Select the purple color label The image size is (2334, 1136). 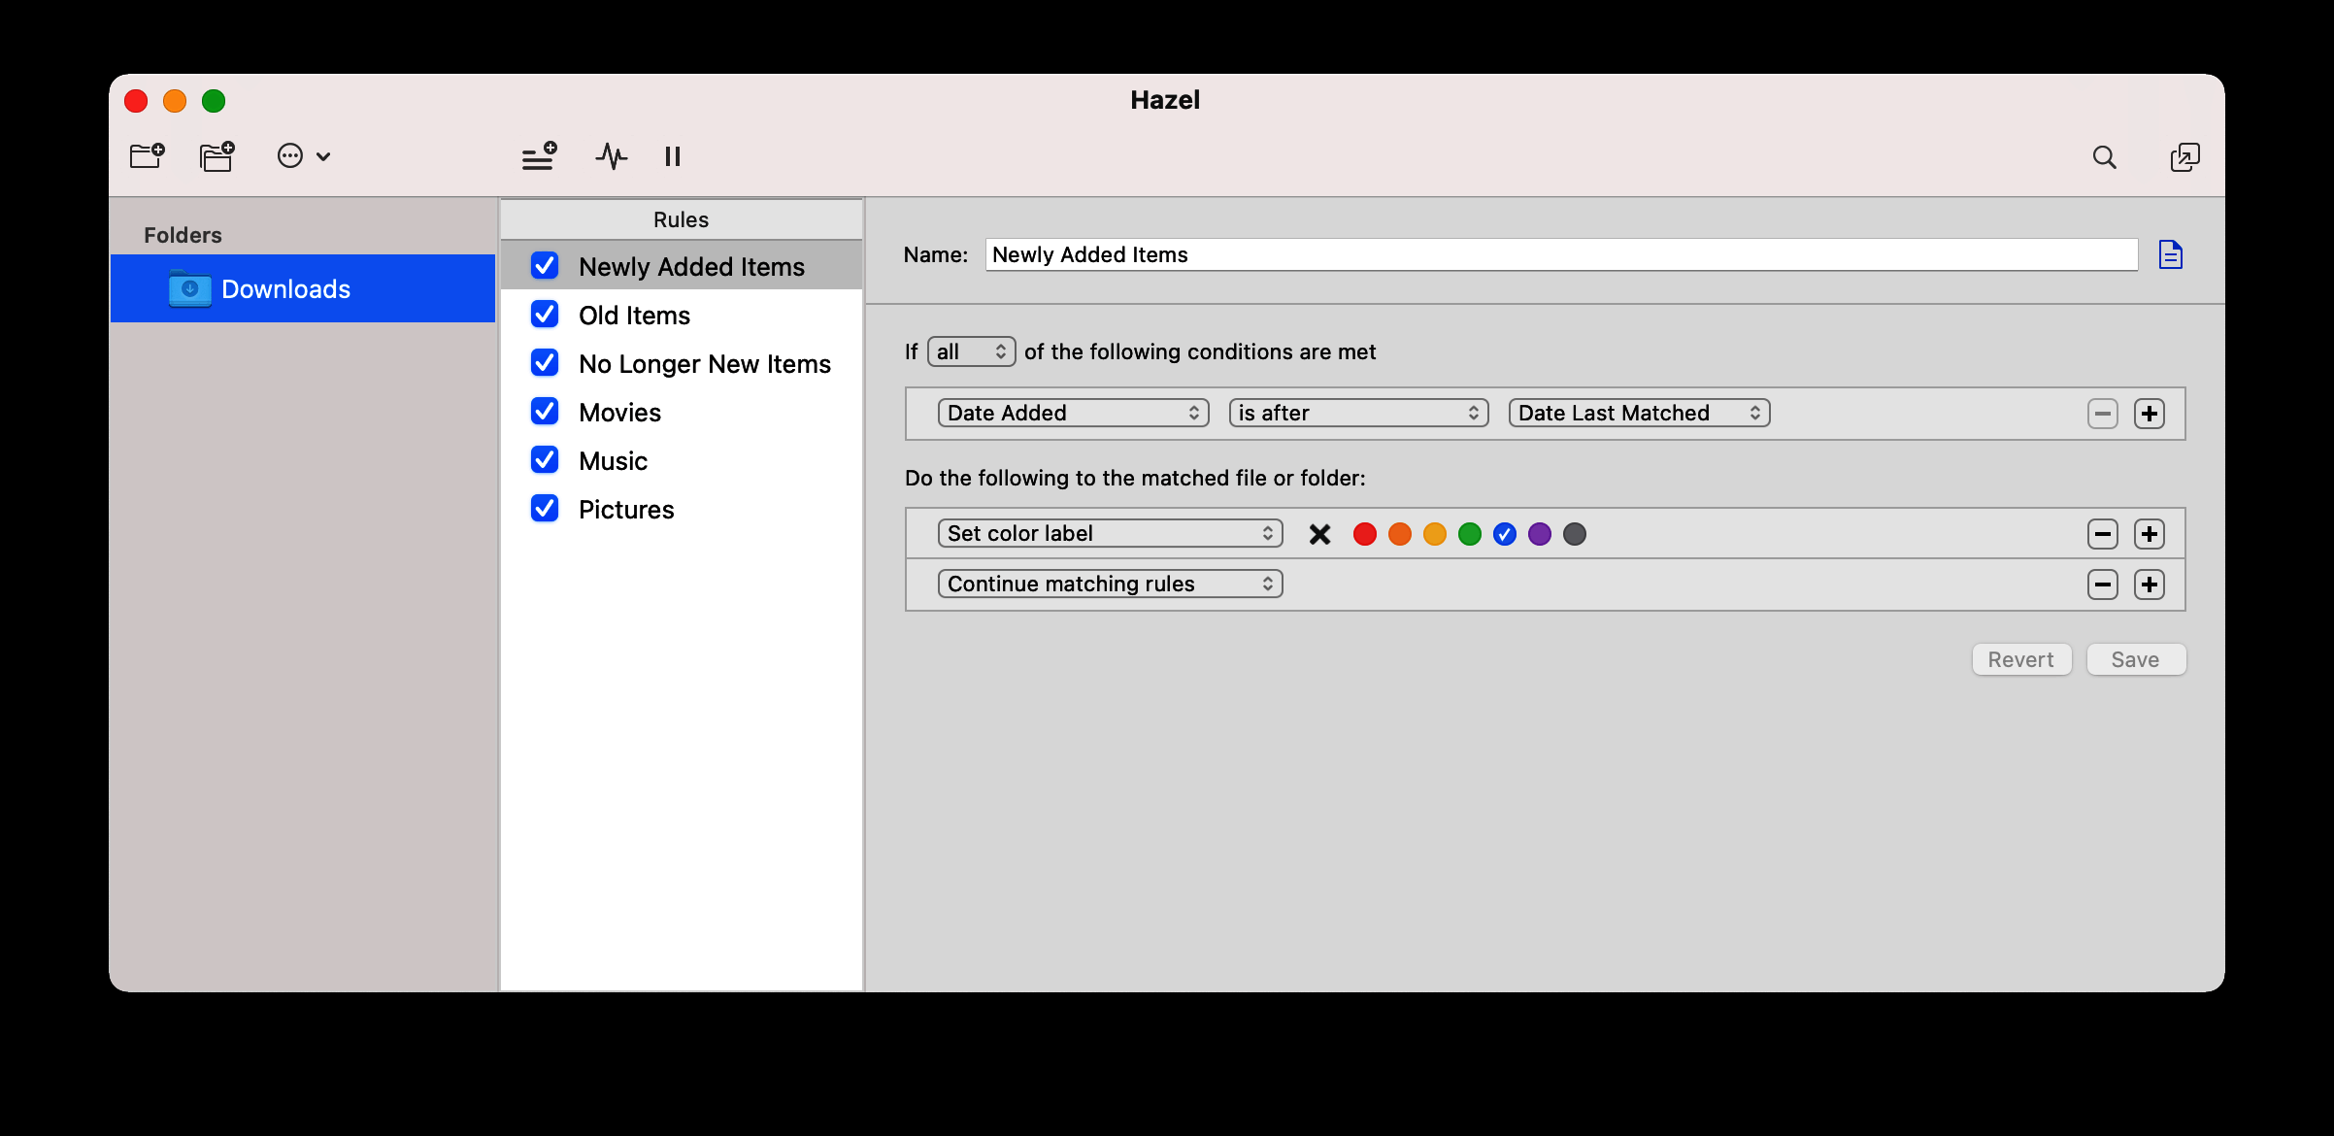1540,534
